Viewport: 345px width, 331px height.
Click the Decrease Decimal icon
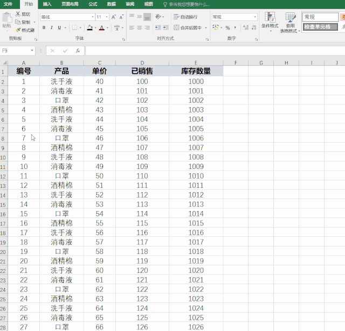254,27
